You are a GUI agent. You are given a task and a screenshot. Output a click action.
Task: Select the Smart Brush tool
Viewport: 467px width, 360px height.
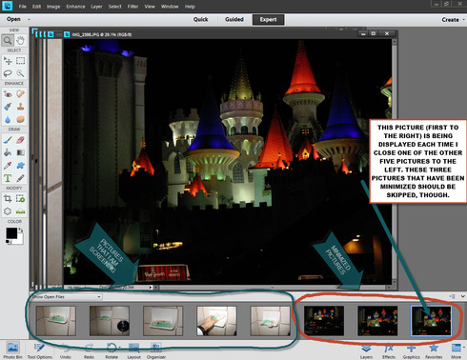8,107
